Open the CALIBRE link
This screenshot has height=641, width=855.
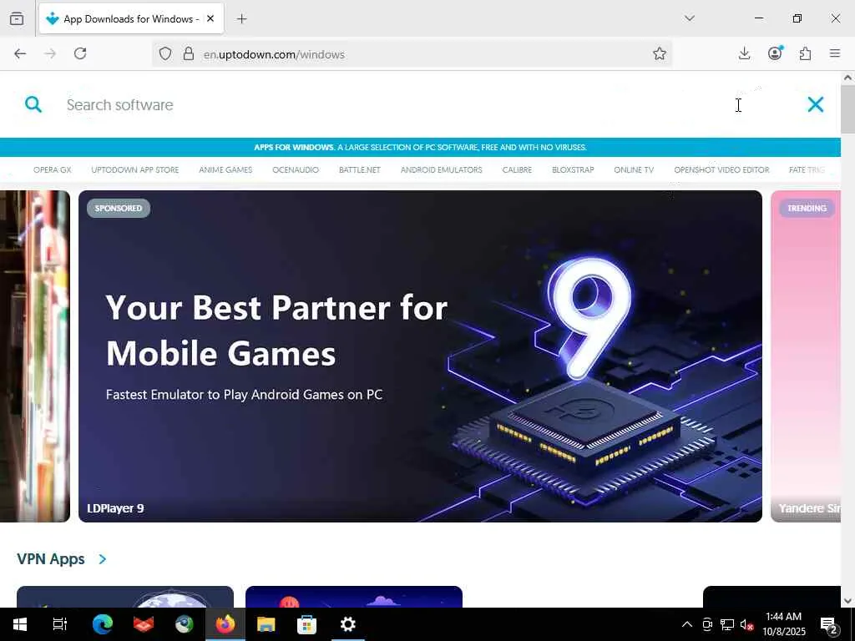pyautogui.click(x=517, y=169)
